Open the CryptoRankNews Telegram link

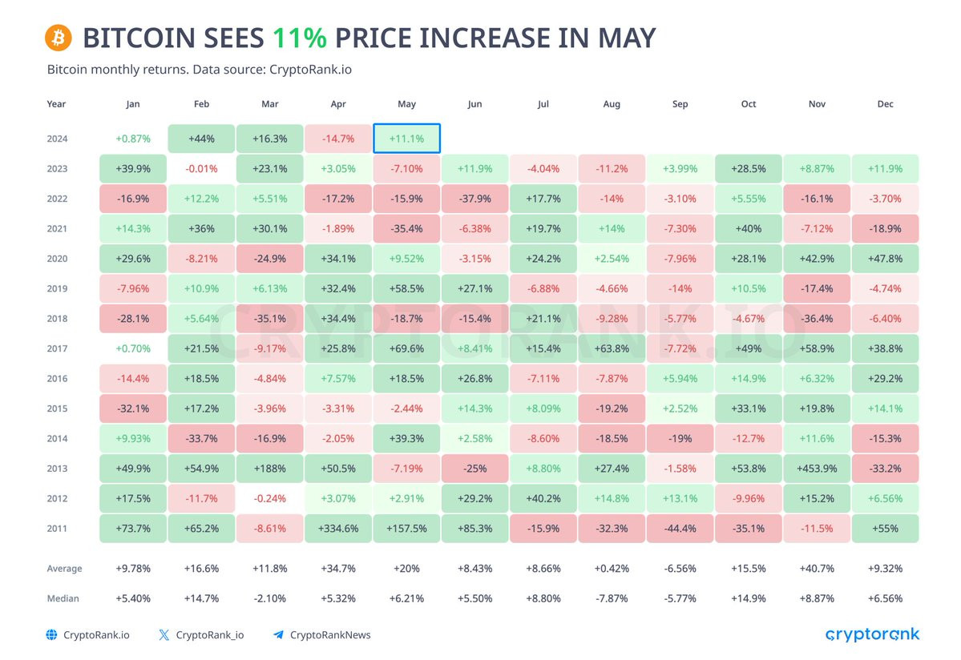pyautogui.click(x=330, y=635)
